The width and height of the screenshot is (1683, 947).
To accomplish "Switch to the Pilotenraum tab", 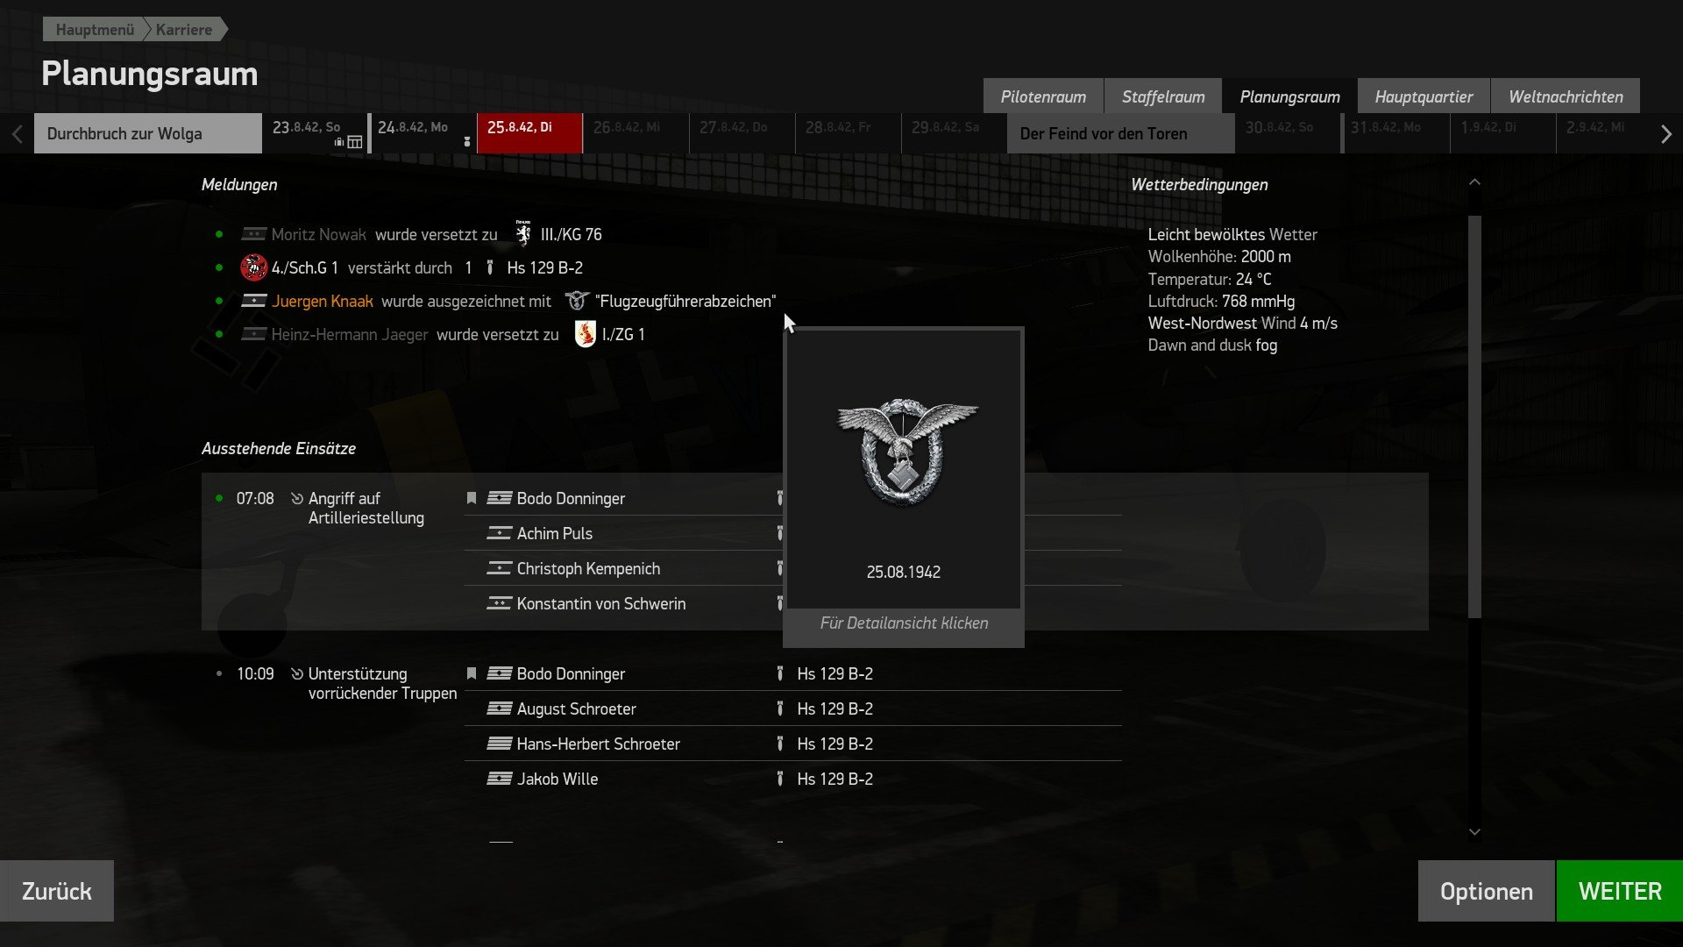I will [1042, 96].
